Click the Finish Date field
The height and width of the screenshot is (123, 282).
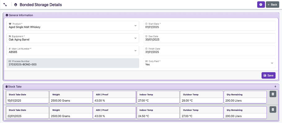pyautogui.click(x=209, y=51)
